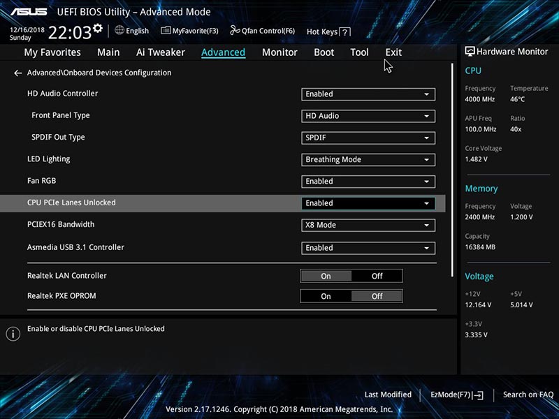Viewport: 559px width, 419px height.
Task: Open the PCIEX16 Bandwidth X8 Mode dropdown
Action: click(368, 225)
